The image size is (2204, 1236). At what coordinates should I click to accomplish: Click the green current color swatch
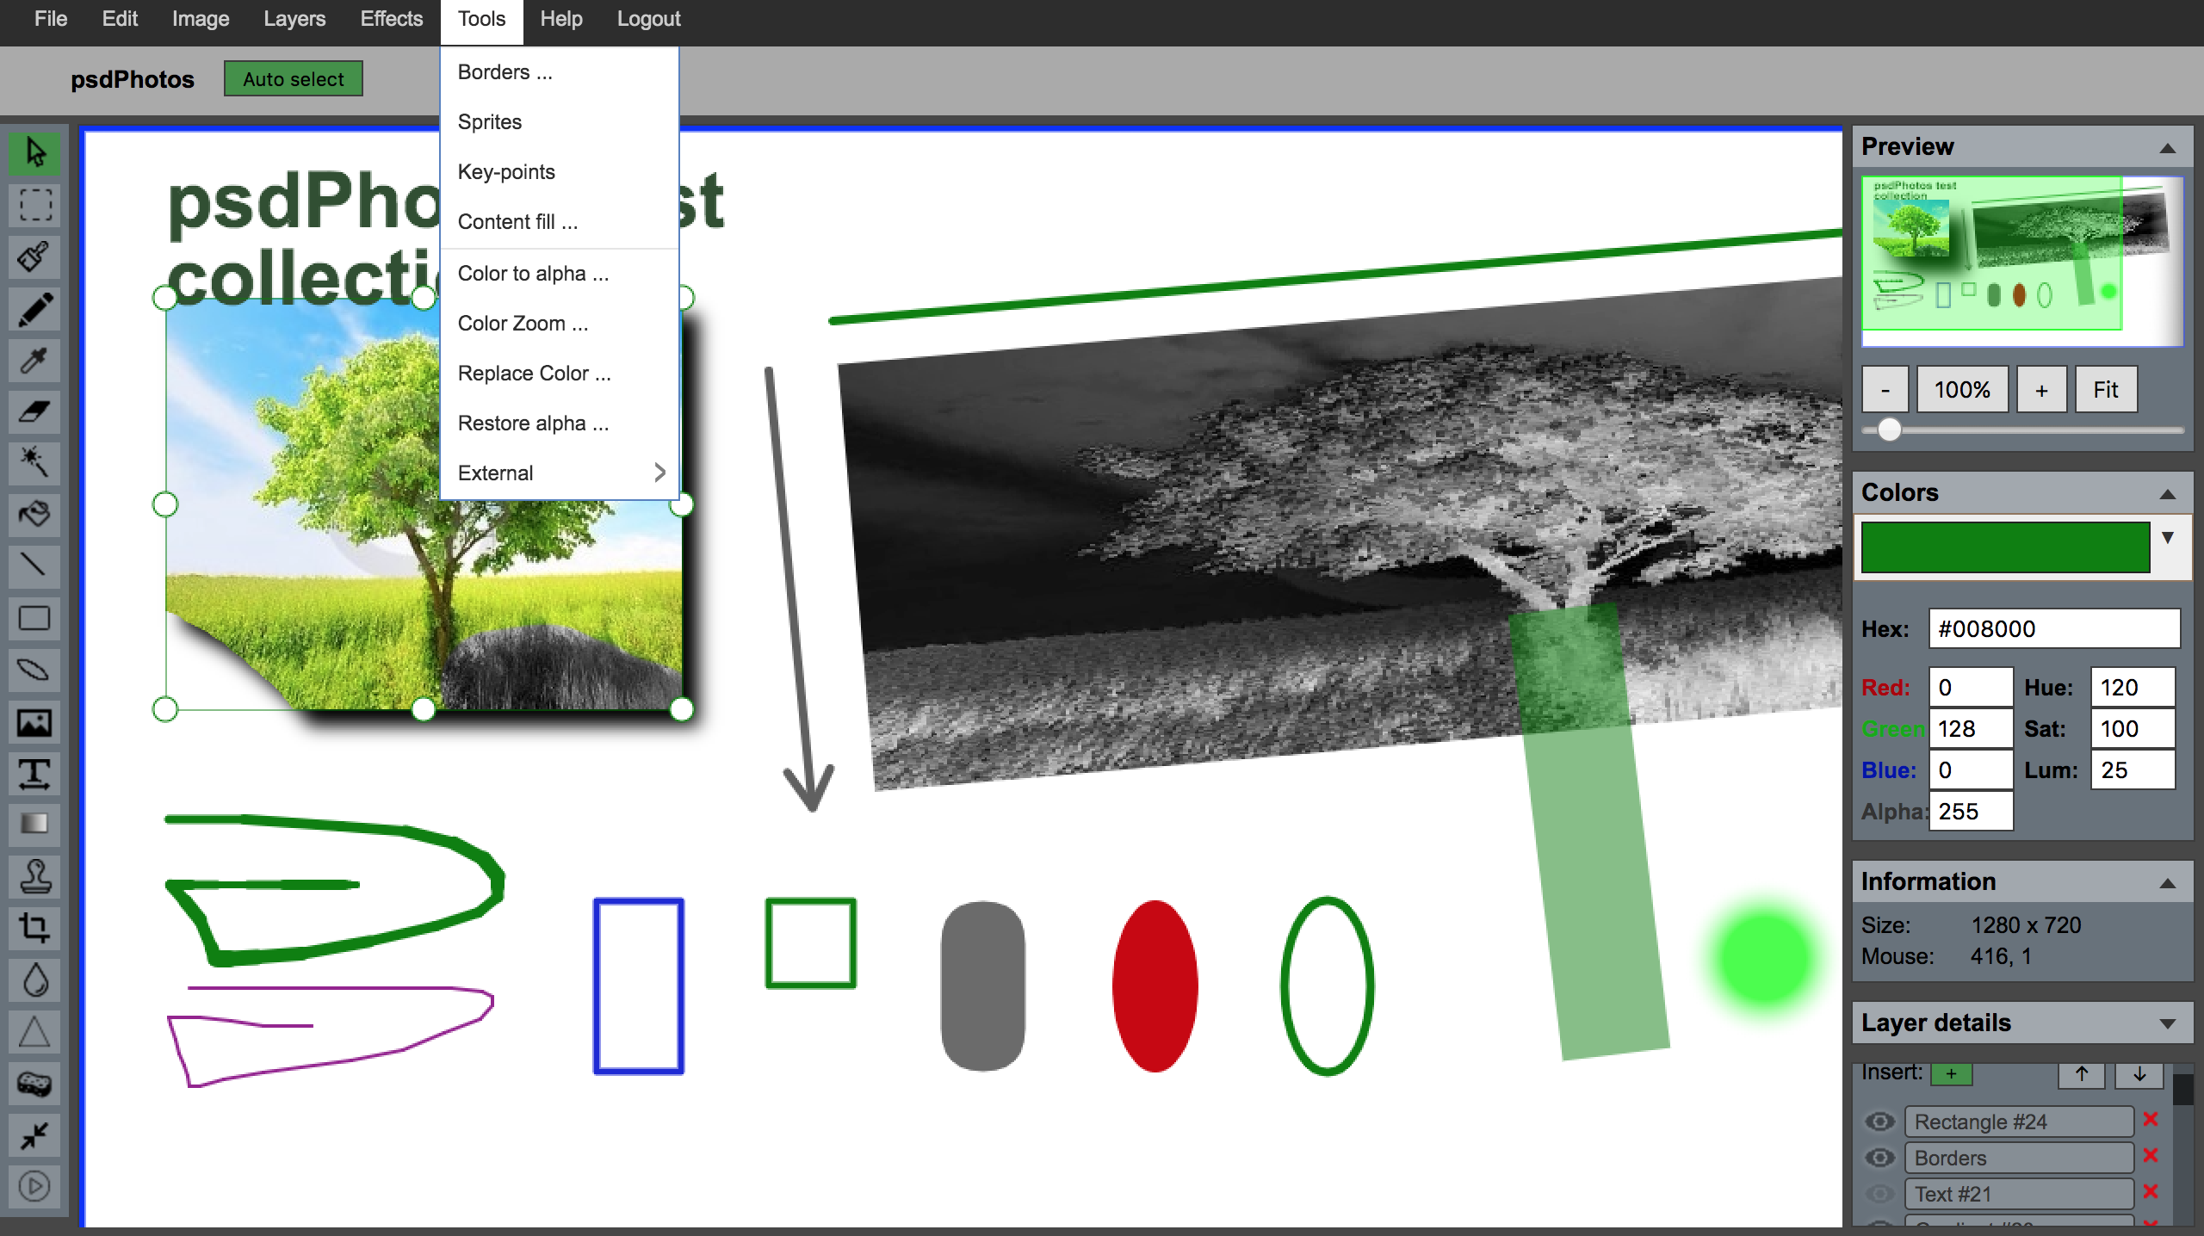[2004, 547]
